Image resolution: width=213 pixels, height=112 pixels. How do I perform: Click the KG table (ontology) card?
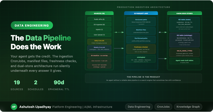coord(184,40)
